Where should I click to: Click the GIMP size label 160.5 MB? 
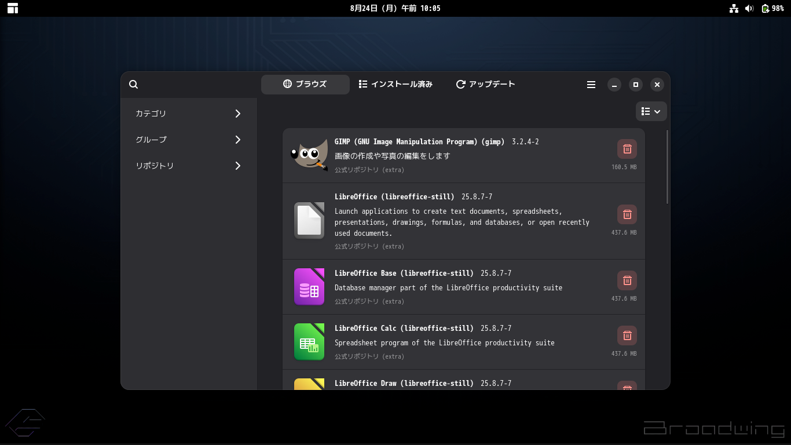coord(624,167)
